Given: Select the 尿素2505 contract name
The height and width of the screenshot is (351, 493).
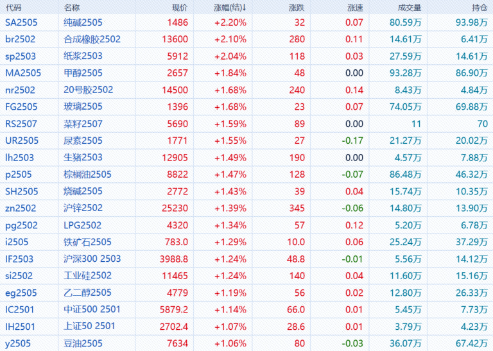Looking at the screenshot, I should pos(83,141).
